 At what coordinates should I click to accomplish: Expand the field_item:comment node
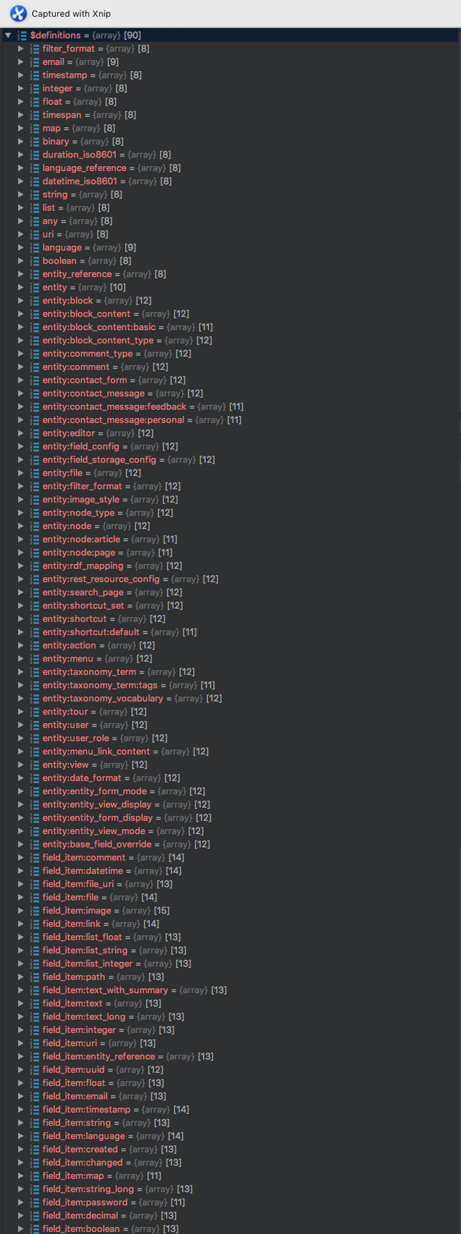point(20,858)
